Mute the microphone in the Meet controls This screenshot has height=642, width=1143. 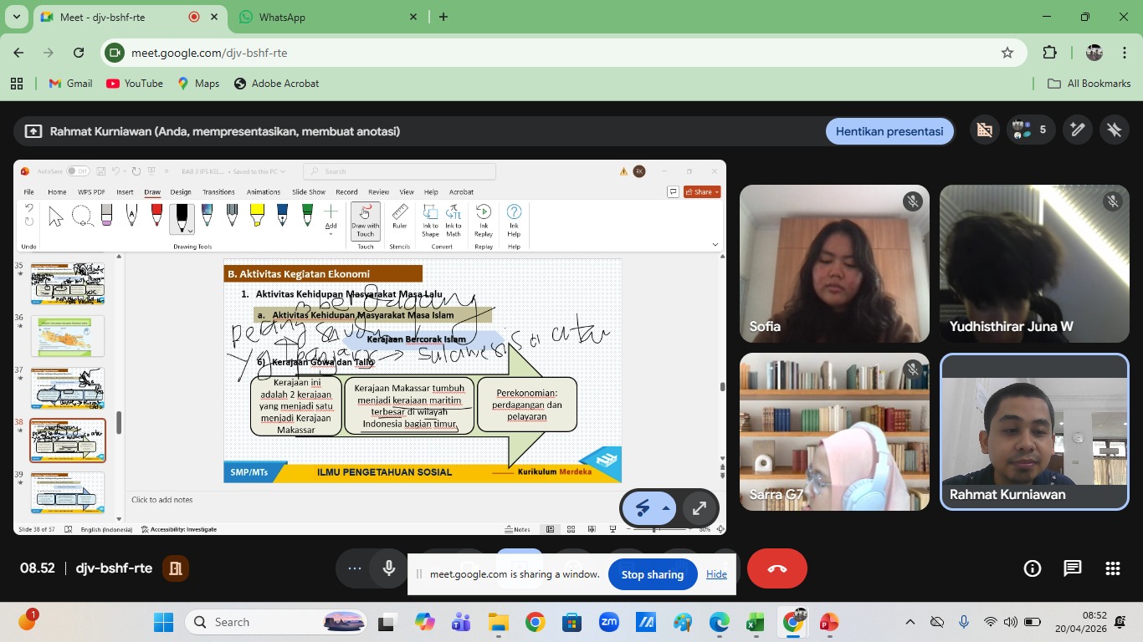click(x=389, y=568)
